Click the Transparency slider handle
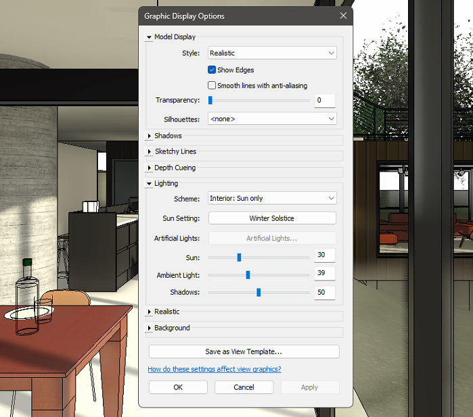 point(210,101)
